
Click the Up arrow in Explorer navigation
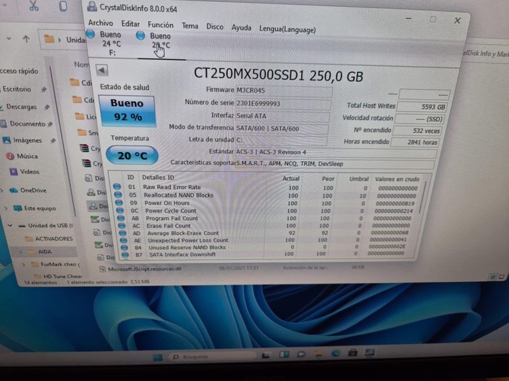click(26, 39)
